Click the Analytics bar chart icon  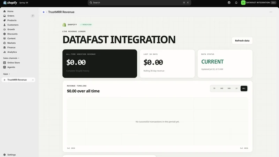tap(5, 52)
